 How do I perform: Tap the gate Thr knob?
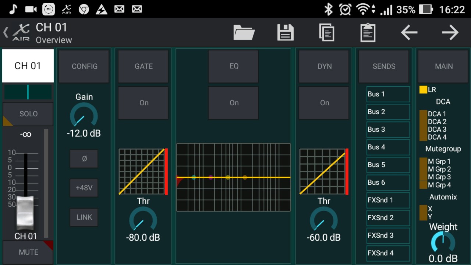(143, 220)
